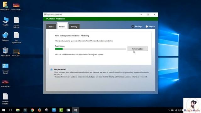Click the network tray icon

pyautogui.click(x=176, y=110)
